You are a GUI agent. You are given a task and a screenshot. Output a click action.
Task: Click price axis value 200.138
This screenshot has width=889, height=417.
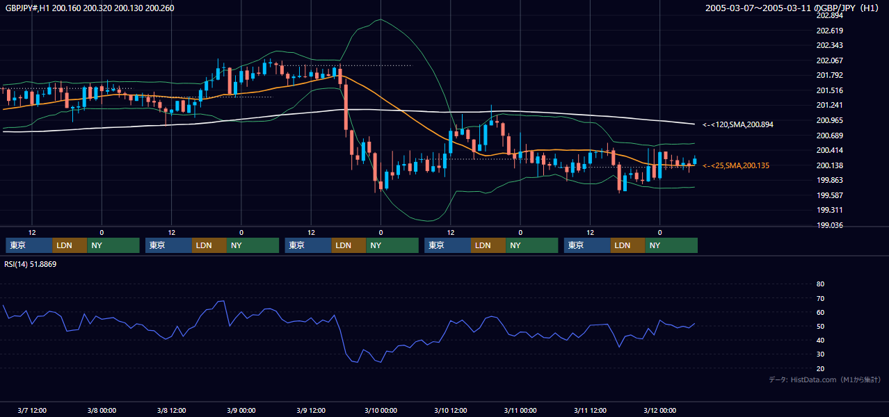pyautogui.click(x=828, y=165)
